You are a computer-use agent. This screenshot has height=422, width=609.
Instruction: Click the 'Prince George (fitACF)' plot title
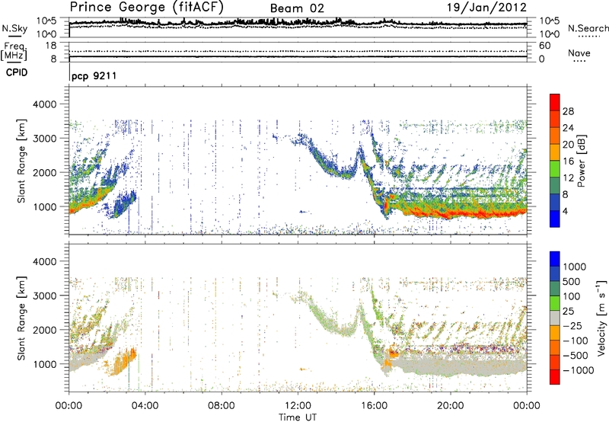click(146, 7)
